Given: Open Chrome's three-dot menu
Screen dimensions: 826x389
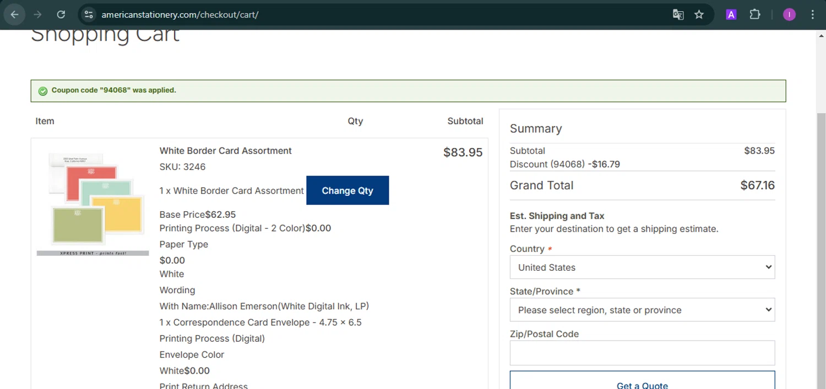Looking at the screenshot, I should pyautogui.click(x=813, y=15).
